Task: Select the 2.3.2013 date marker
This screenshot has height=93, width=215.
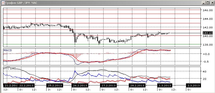Action: [193, 85]
